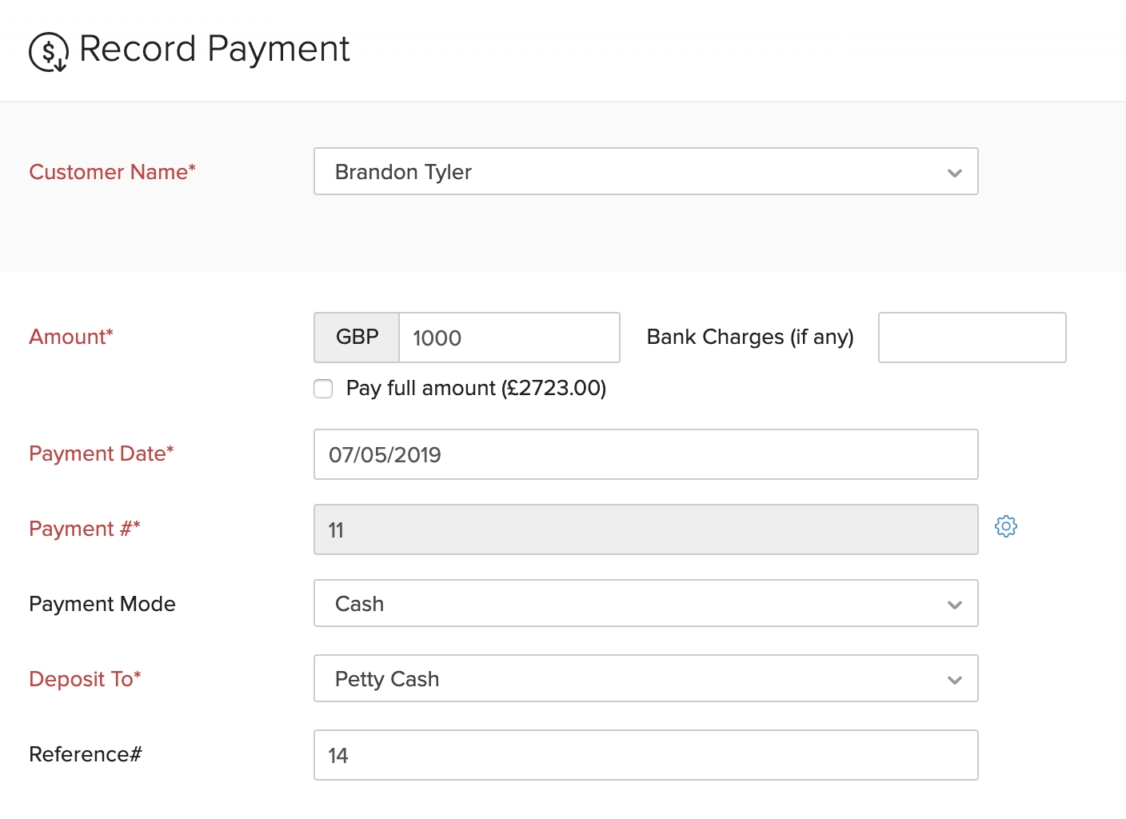
Task: Open the Payment Mode dropdown showing Cash
Action: pyautogui.click(x=645, y=604)
